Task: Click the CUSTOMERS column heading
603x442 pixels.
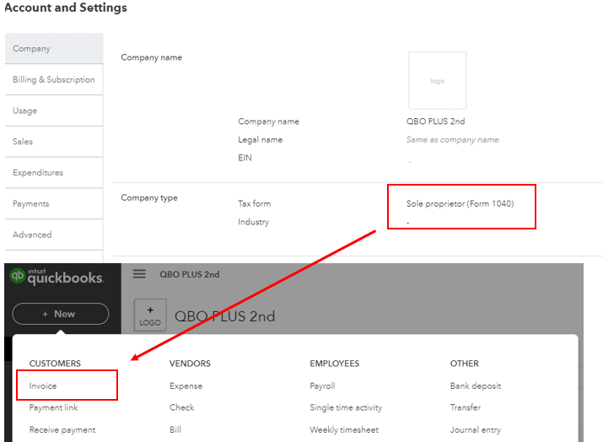Action: 55,364
